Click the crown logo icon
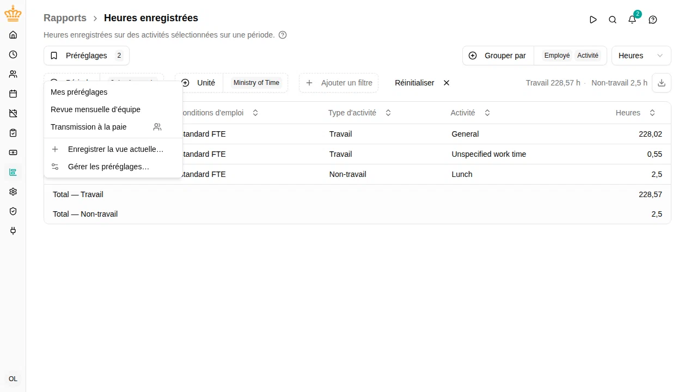The width and height of the screenshot is (697, 392). pos(13,14)
